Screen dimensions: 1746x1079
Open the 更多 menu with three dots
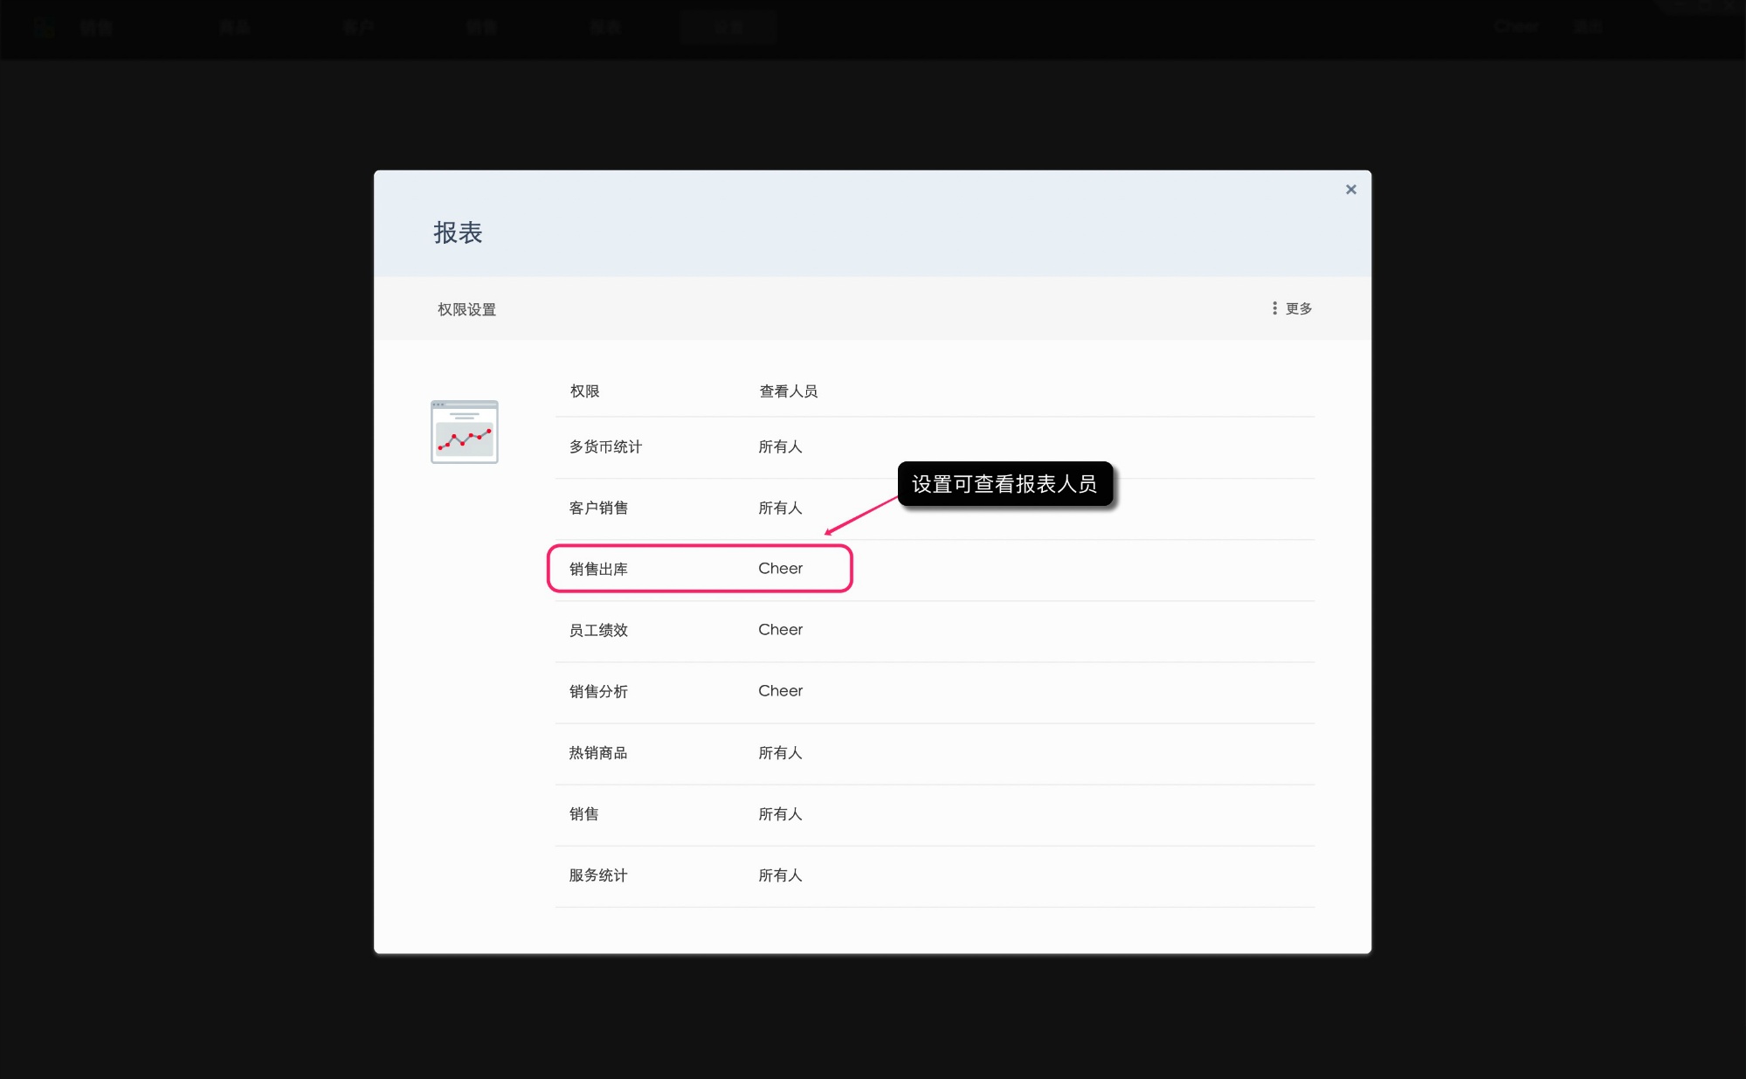click(x=1292, y=308)
